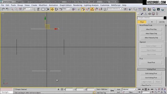
Task: Toggle Absolute/Offset transform type-in mode
Action: [62, 89]
